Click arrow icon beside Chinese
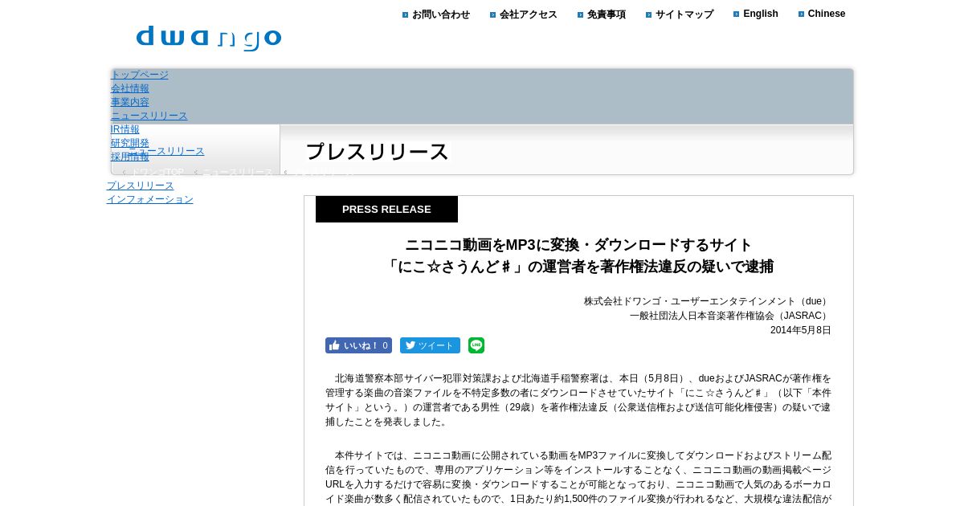964x506 pixels. 802,14
